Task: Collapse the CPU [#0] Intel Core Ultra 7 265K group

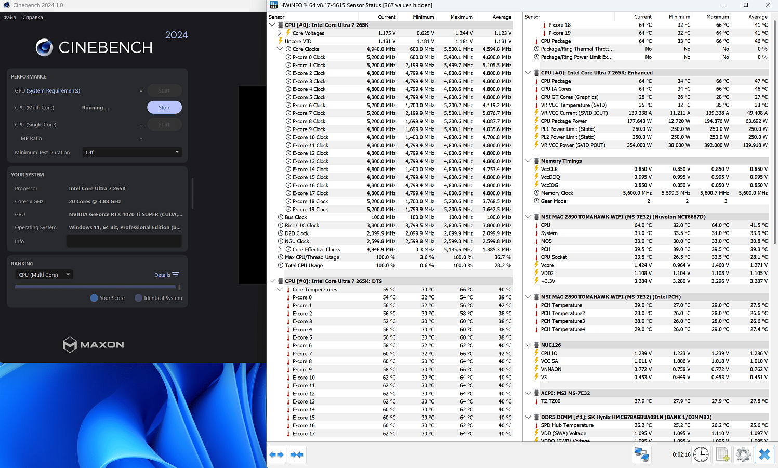Action: (272, 25)
